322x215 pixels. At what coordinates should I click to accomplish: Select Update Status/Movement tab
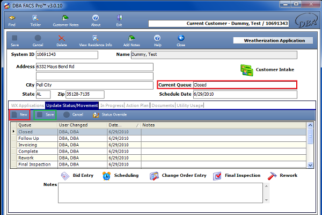(72, 105)
